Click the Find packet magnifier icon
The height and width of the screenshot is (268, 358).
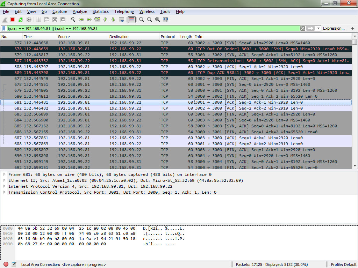[73, 20]
